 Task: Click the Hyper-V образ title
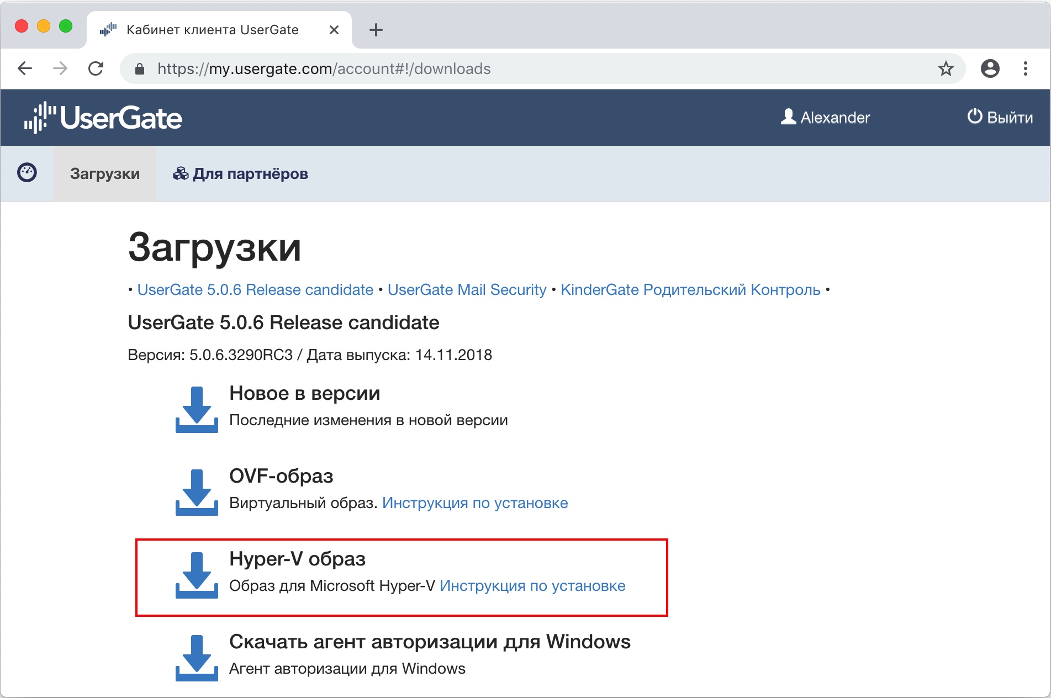point(297,559)
